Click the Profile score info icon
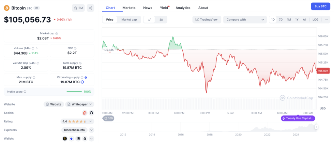The height and width of the screenshot is (143, 334). point(25,92)
